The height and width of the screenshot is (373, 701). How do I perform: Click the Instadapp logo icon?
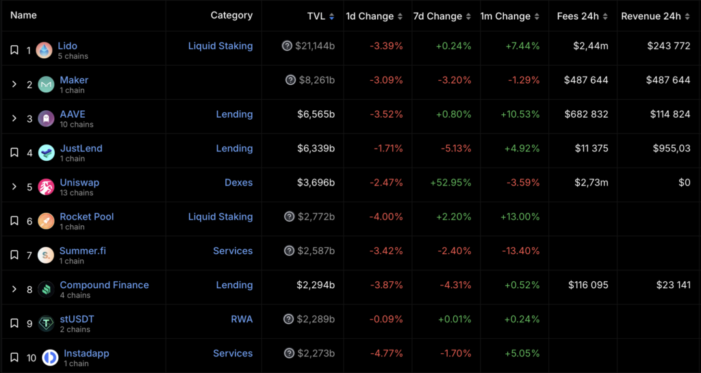50,357
